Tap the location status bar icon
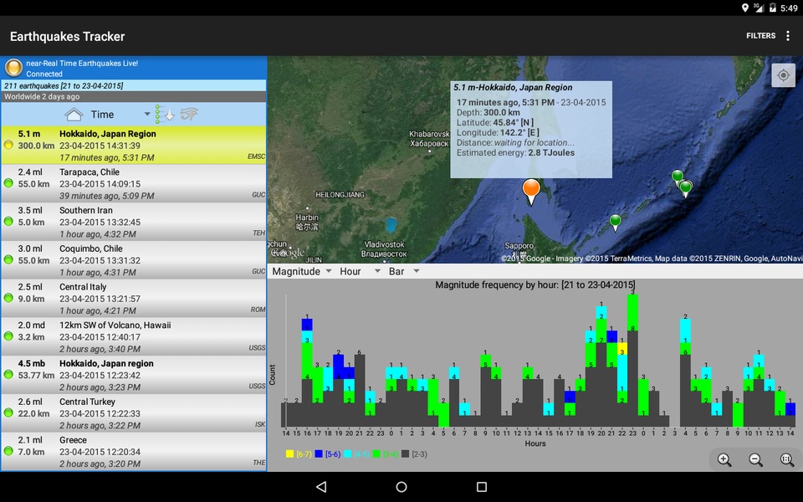 coord(745,8)
